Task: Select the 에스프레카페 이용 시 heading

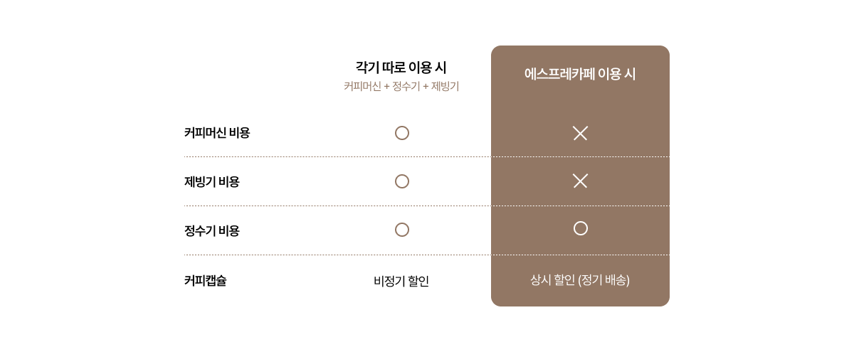Action: [x=580, y=74]
